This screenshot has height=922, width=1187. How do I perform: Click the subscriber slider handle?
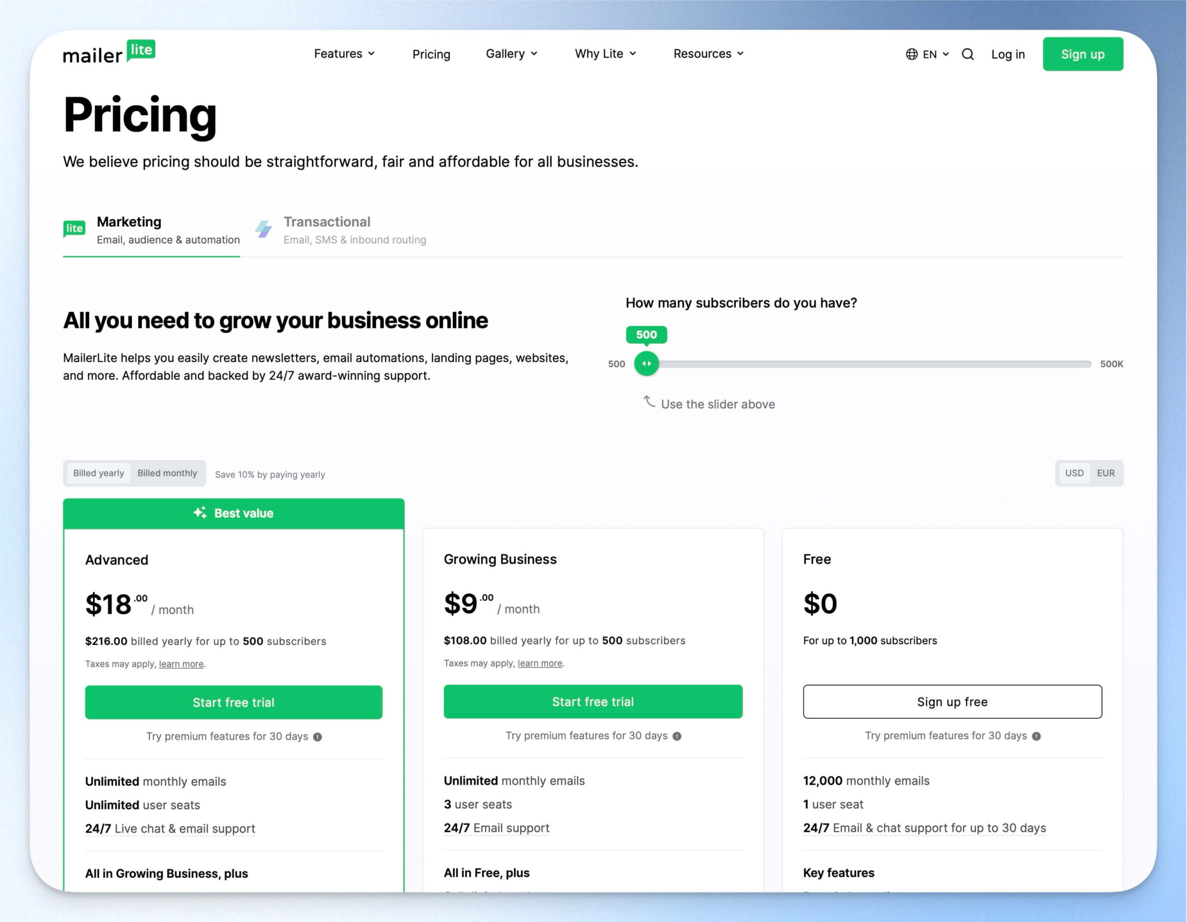646,364
